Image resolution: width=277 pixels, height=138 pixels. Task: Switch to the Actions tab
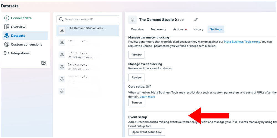[178, 30]
